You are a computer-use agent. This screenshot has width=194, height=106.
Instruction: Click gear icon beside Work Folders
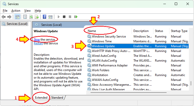pyautogui.click(x=89, y=70)
